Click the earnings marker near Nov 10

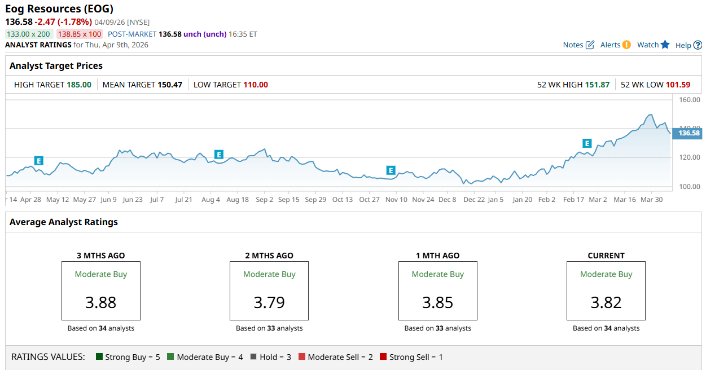pos(391,170)
